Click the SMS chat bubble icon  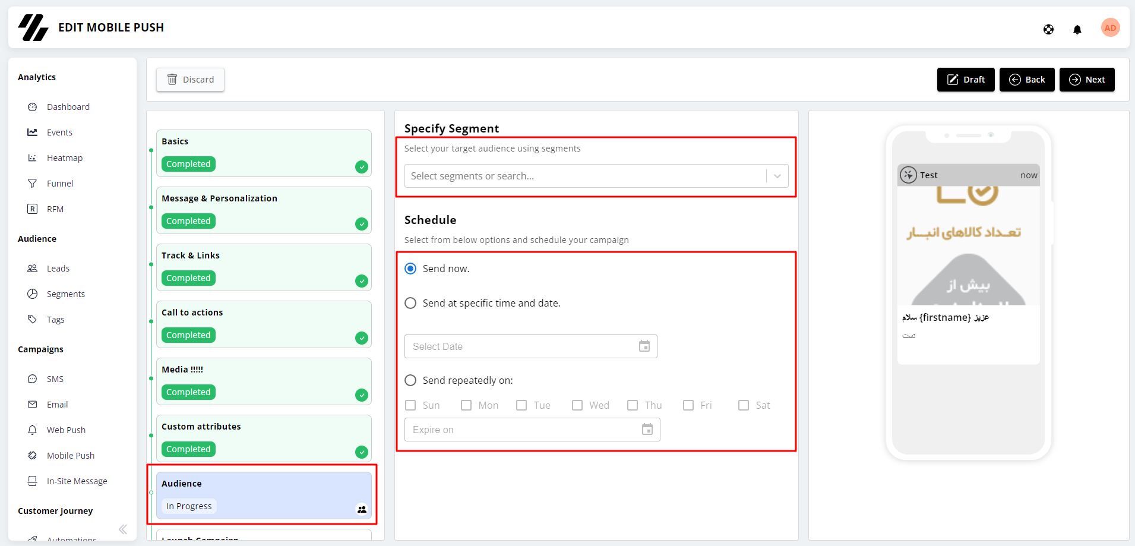coord(33,379)
